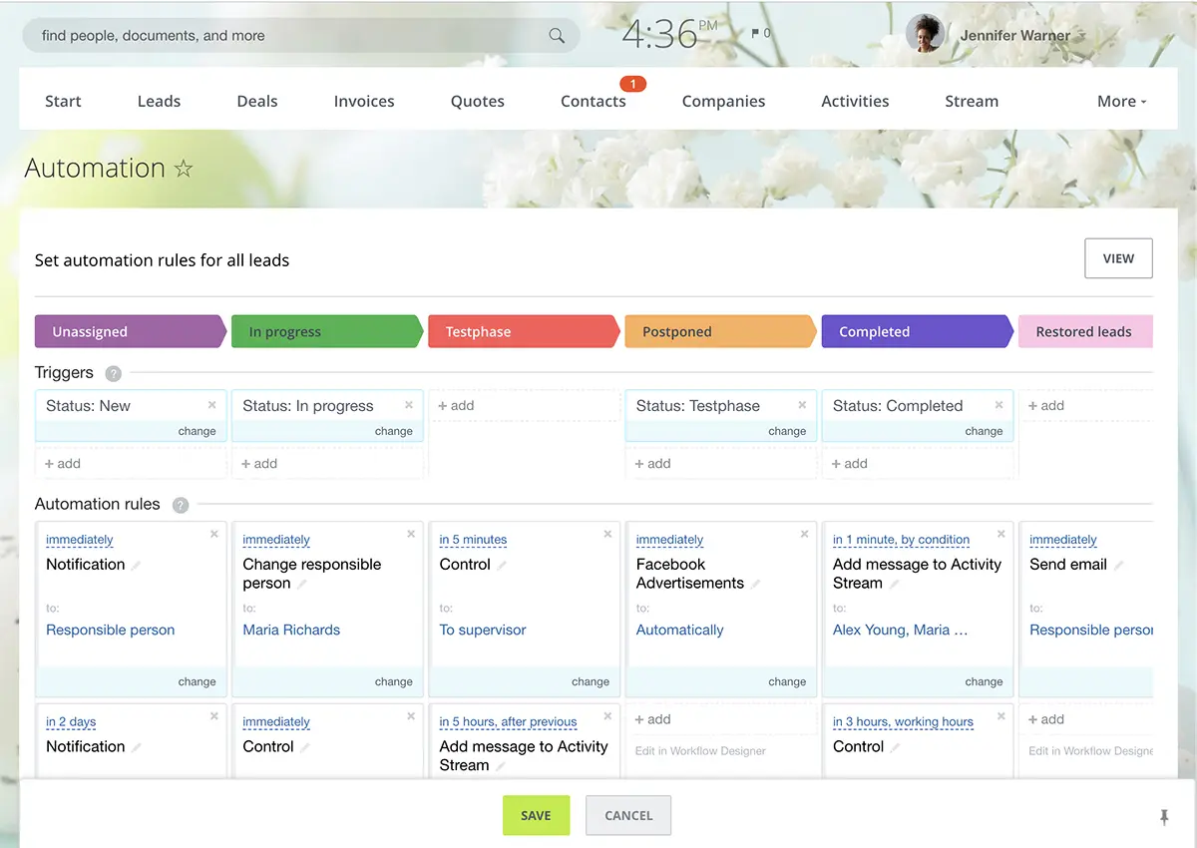Click the flag notification counter icon

760,34
